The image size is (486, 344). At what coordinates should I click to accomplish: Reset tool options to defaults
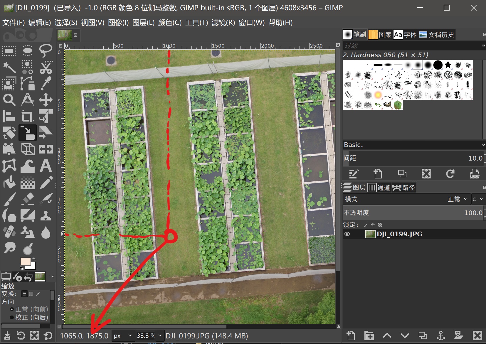48,335
